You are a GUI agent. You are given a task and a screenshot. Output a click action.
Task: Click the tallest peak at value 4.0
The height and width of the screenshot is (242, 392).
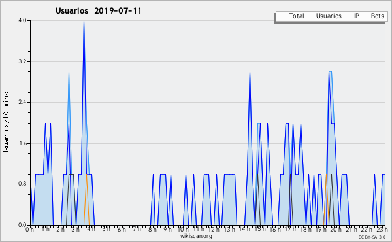pos(84,21)
